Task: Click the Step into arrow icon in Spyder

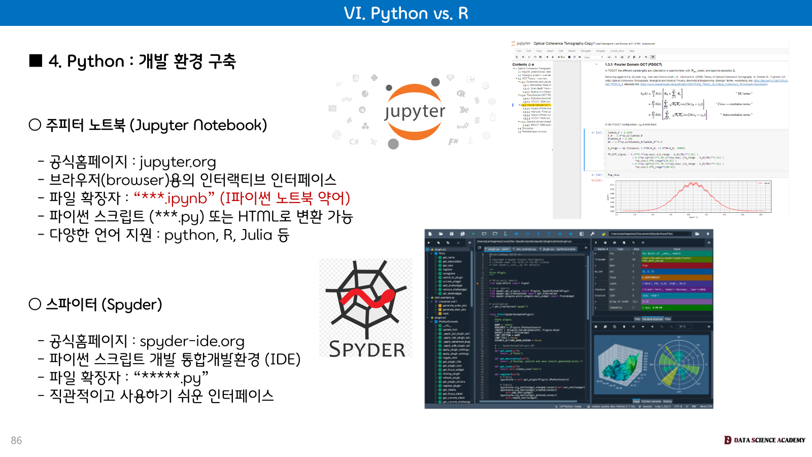Action: tap(538, 234)
